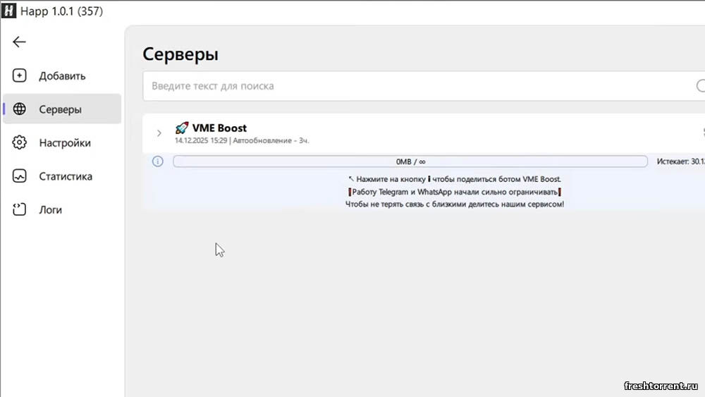
Task: Click the rocket icon next to VME Boost
Action: [x=181, y=128]
